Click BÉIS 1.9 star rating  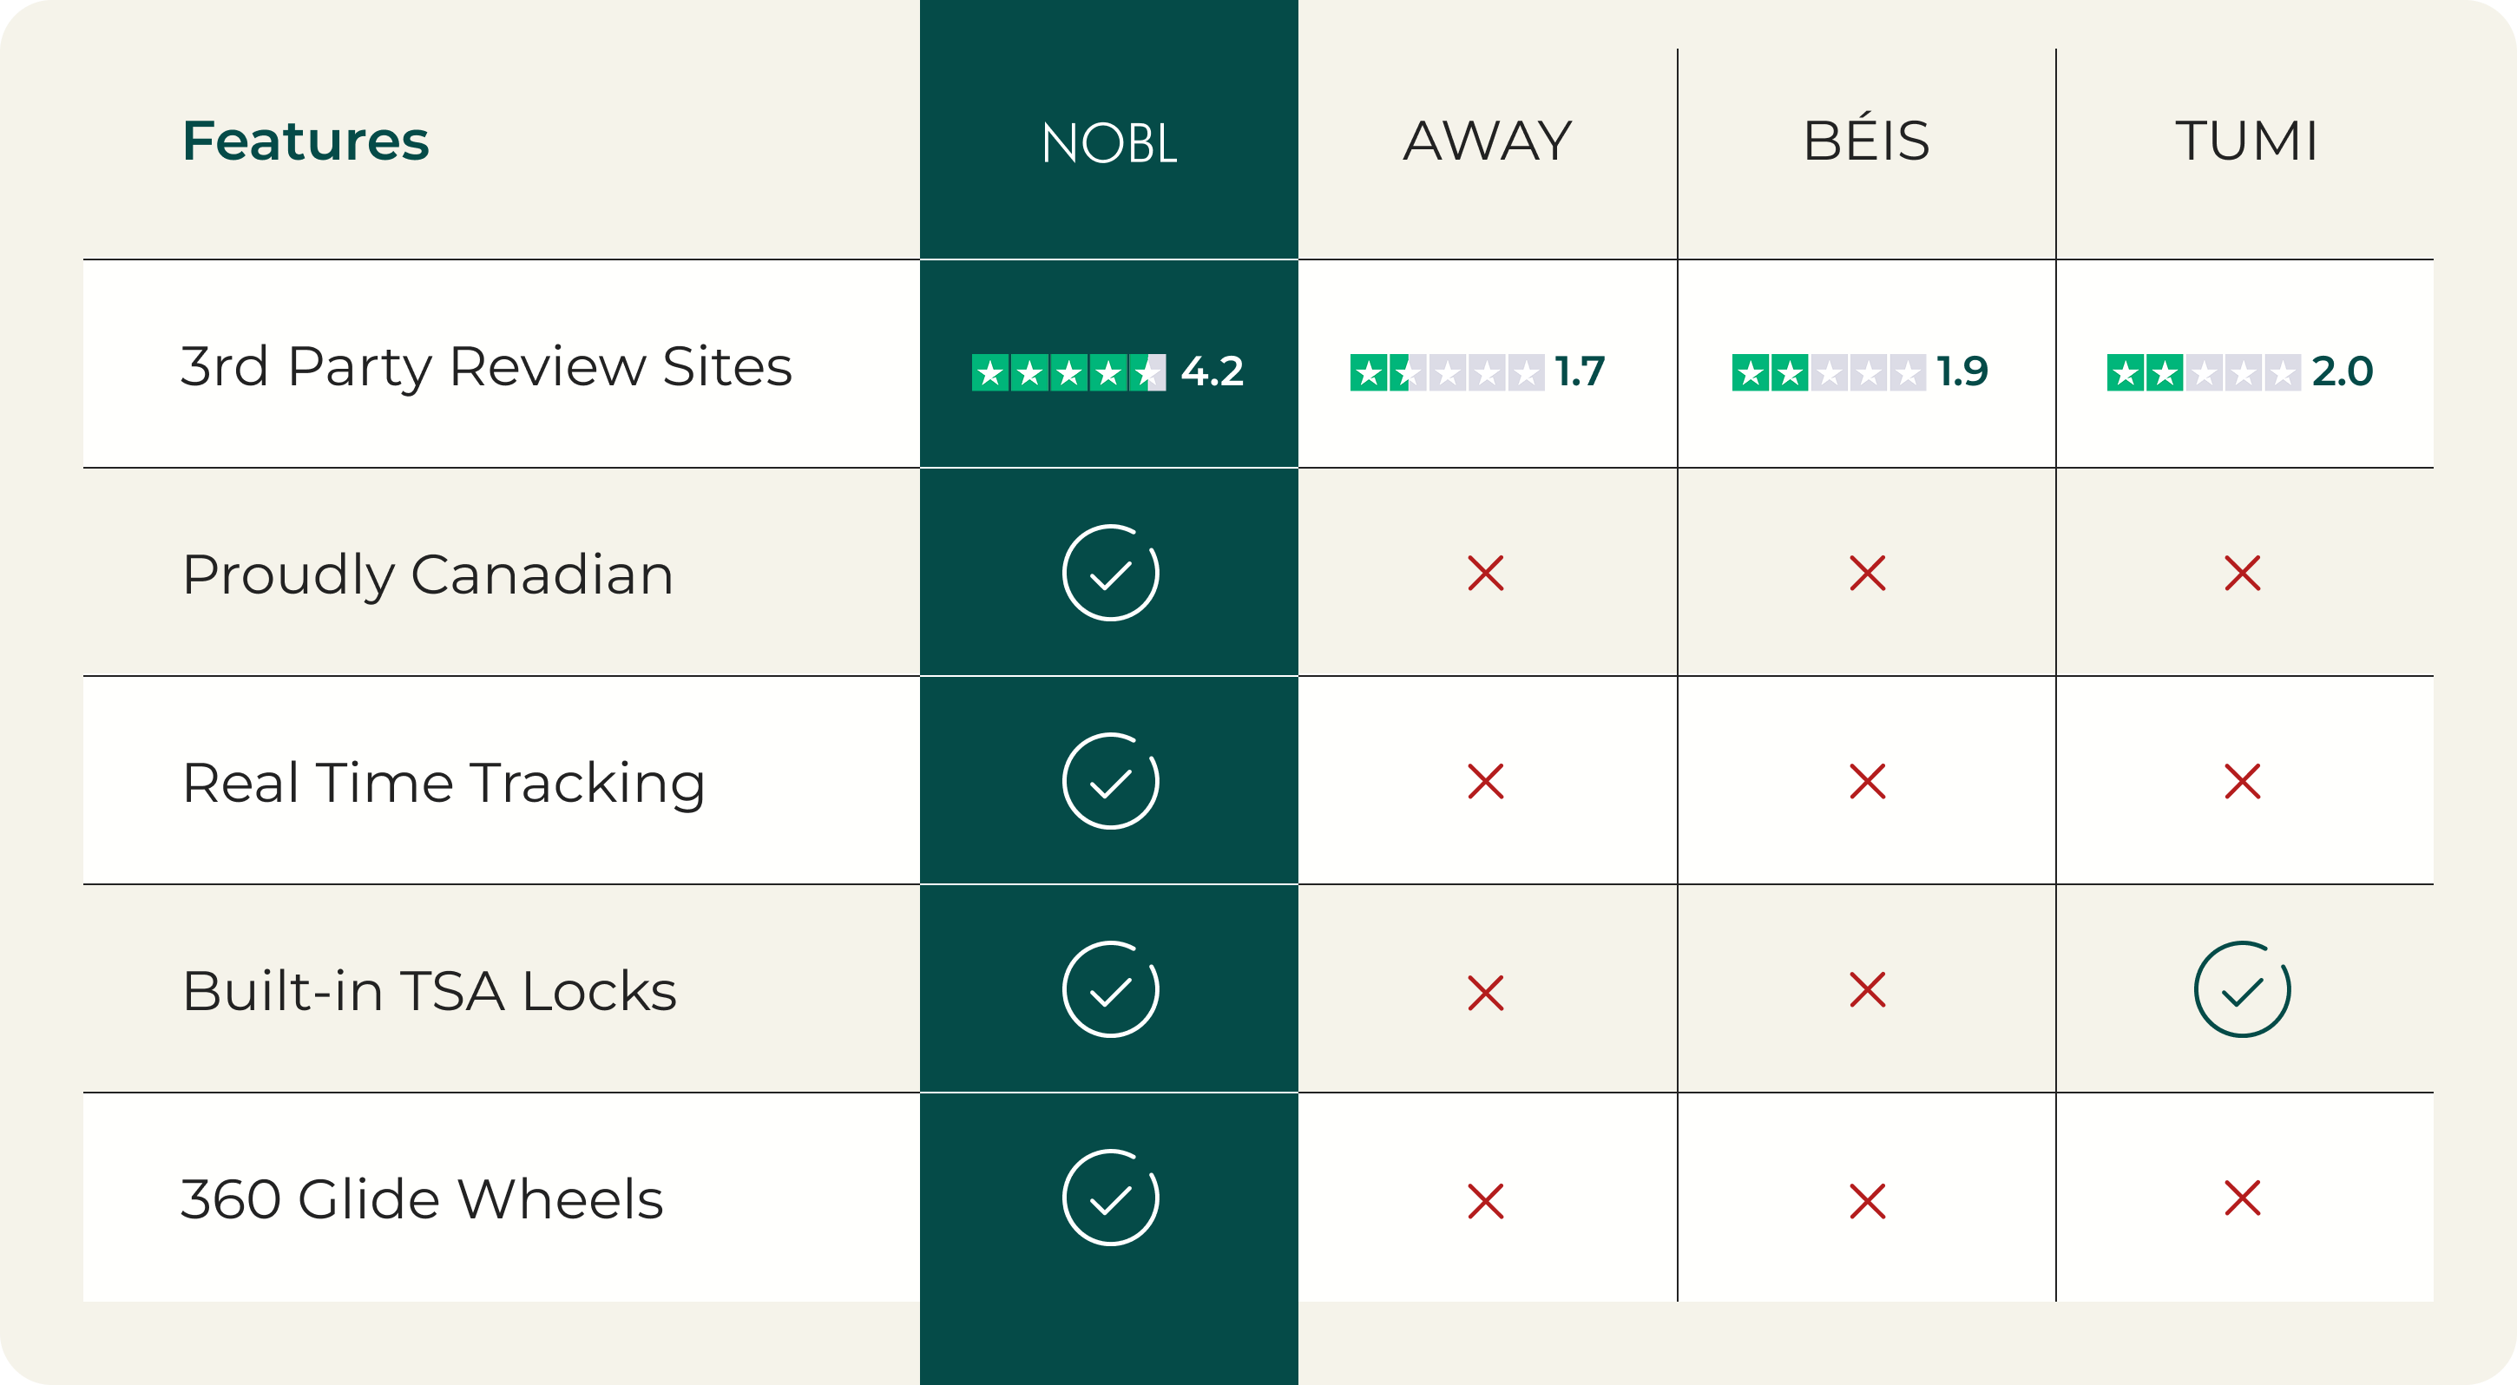tap(1859, 372)
